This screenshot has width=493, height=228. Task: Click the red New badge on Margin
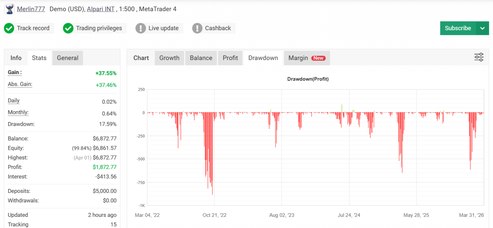318,58
